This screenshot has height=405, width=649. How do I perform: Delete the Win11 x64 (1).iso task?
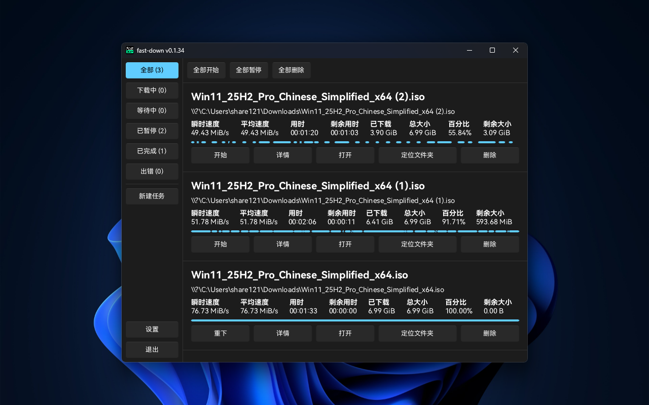pyautogui.click(x=489, y=244)
